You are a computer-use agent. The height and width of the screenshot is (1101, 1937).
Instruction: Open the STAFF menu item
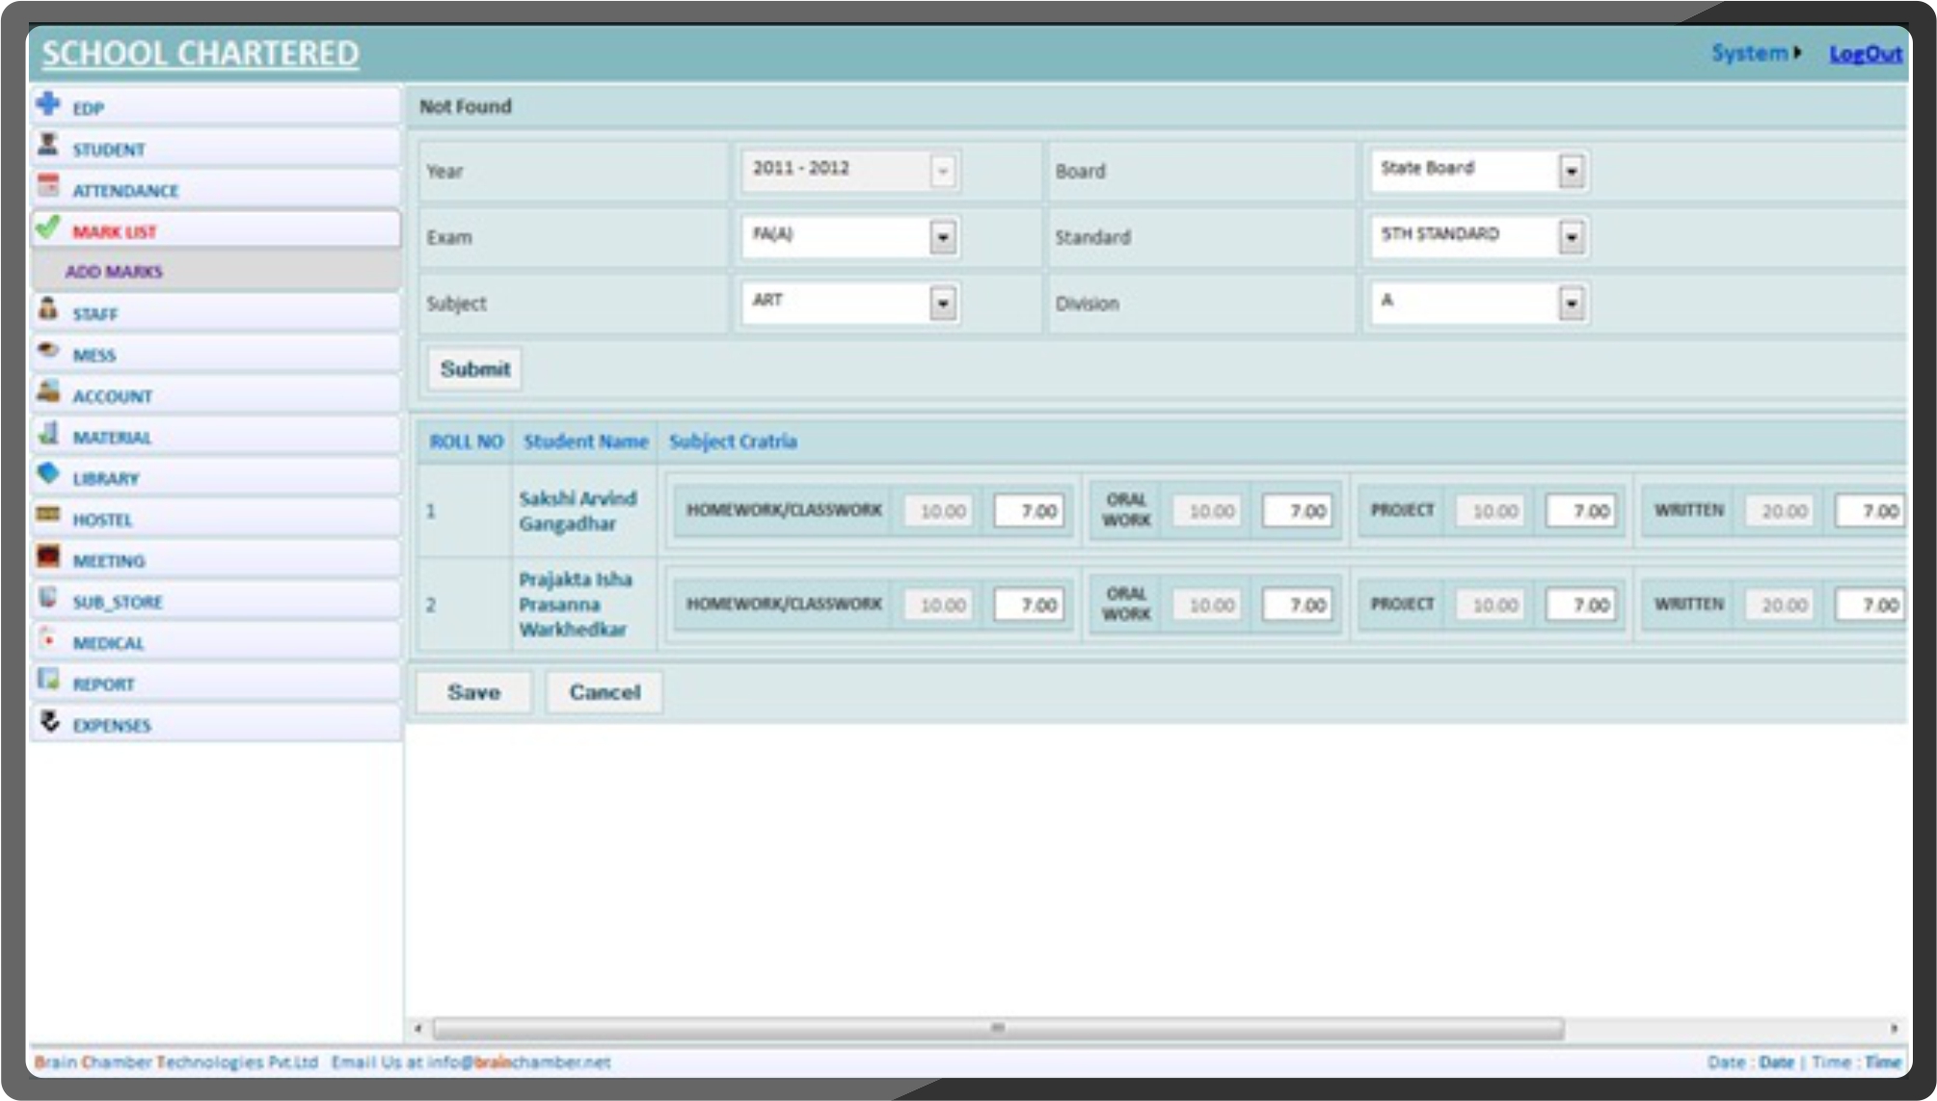(x=216, y=312)
